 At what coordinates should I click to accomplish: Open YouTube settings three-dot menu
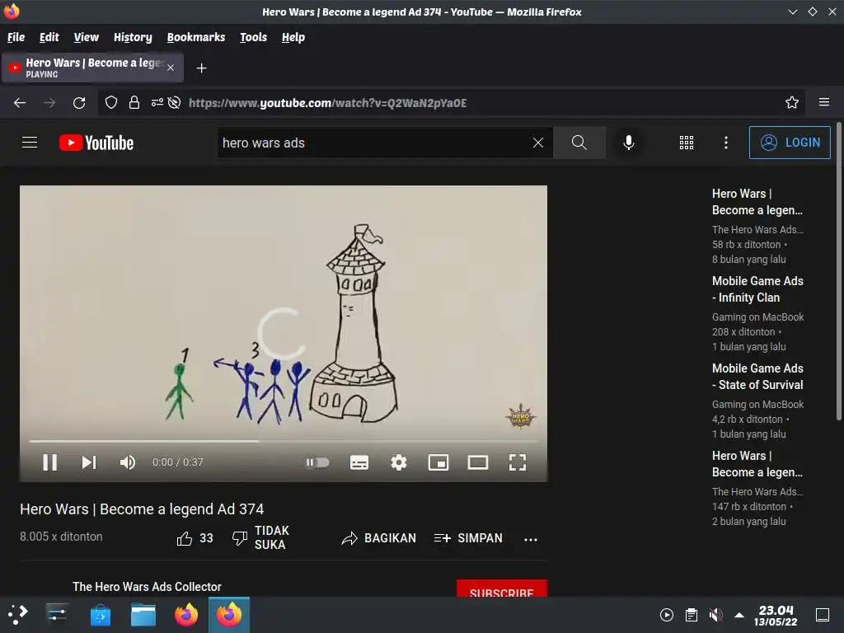point(726,143)
